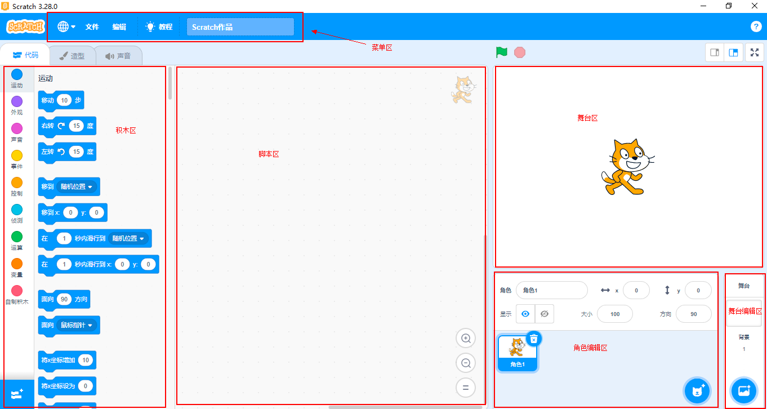
Task: Click the counterclockwise icon in 左转 block
Action: (x=62, y=152)
